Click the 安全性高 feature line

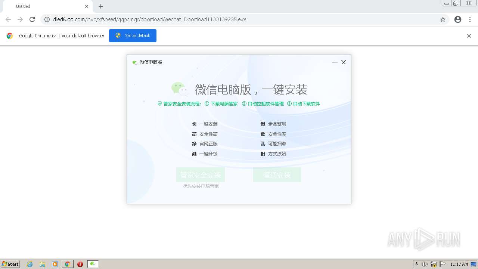tap(205, 134)
